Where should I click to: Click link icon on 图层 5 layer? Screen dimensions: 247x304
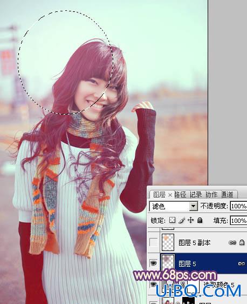coord(242,263)
